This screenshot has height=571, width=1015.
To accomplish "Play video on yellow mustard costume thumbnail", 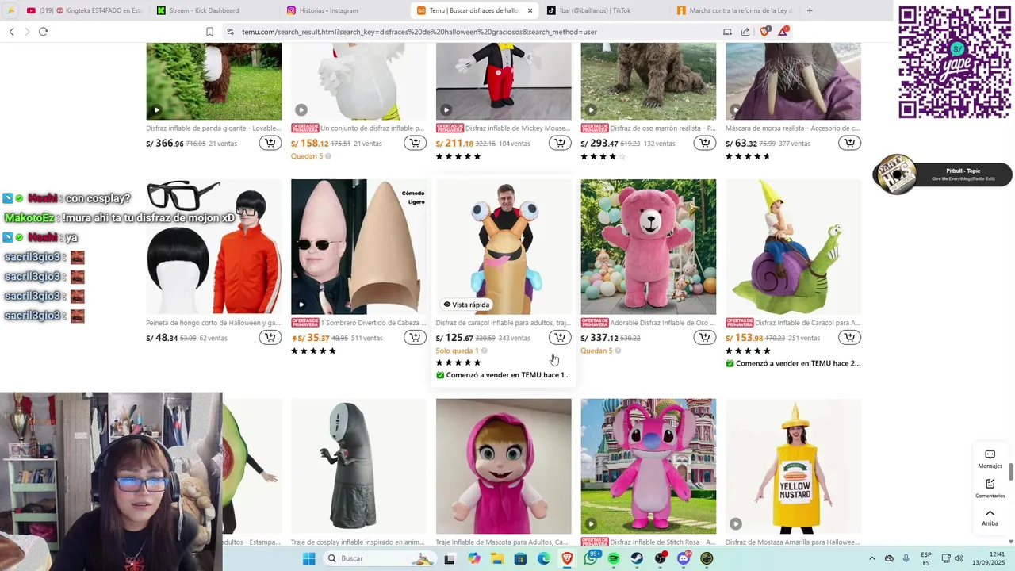I will 736,524.
